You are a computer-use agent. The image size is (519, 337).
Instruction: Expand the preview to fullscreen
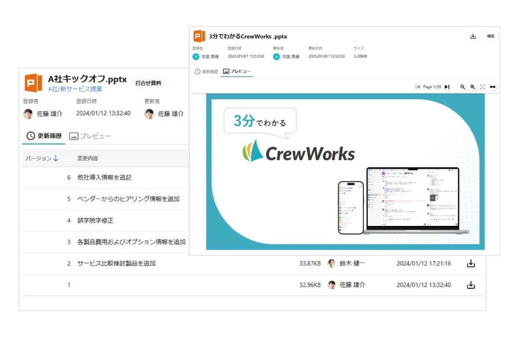tap(483, 87)
